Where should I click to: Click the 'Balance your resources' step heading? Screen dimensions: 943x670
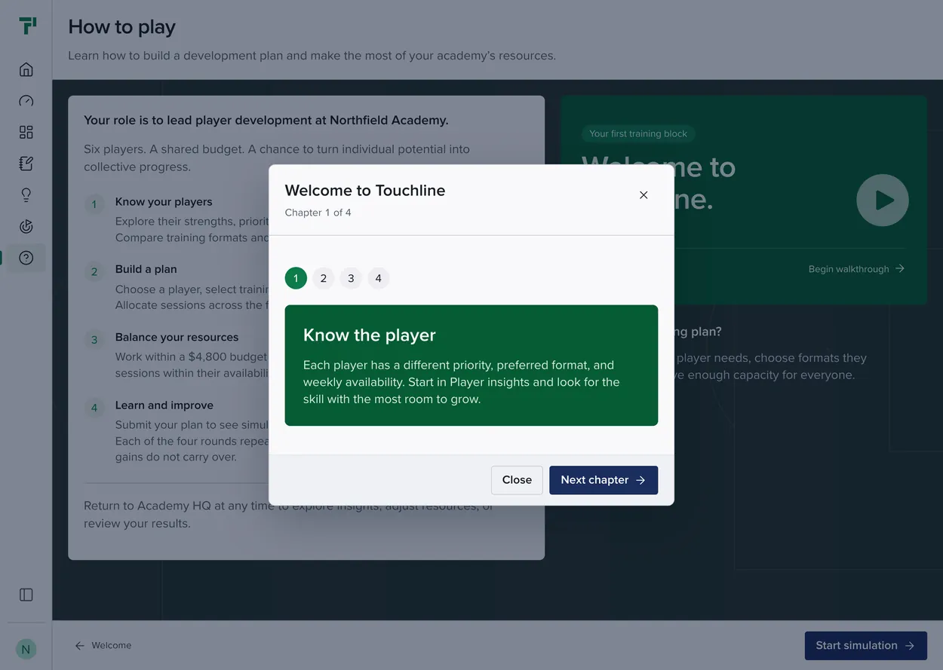click(x=177, y=338)
